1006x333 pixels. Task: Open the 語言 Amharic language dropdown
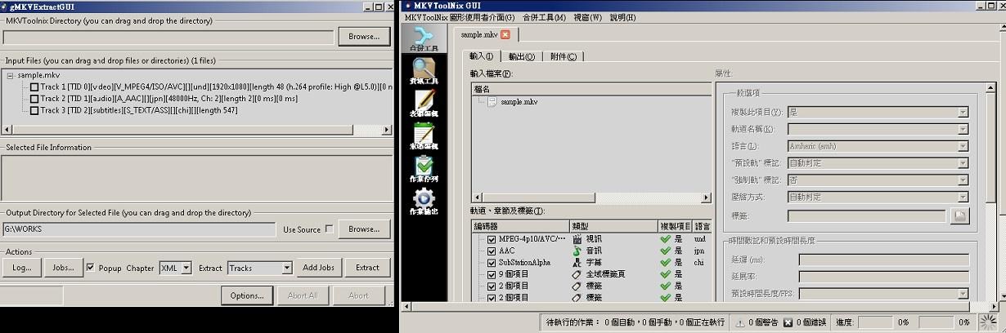click(878, 146)
